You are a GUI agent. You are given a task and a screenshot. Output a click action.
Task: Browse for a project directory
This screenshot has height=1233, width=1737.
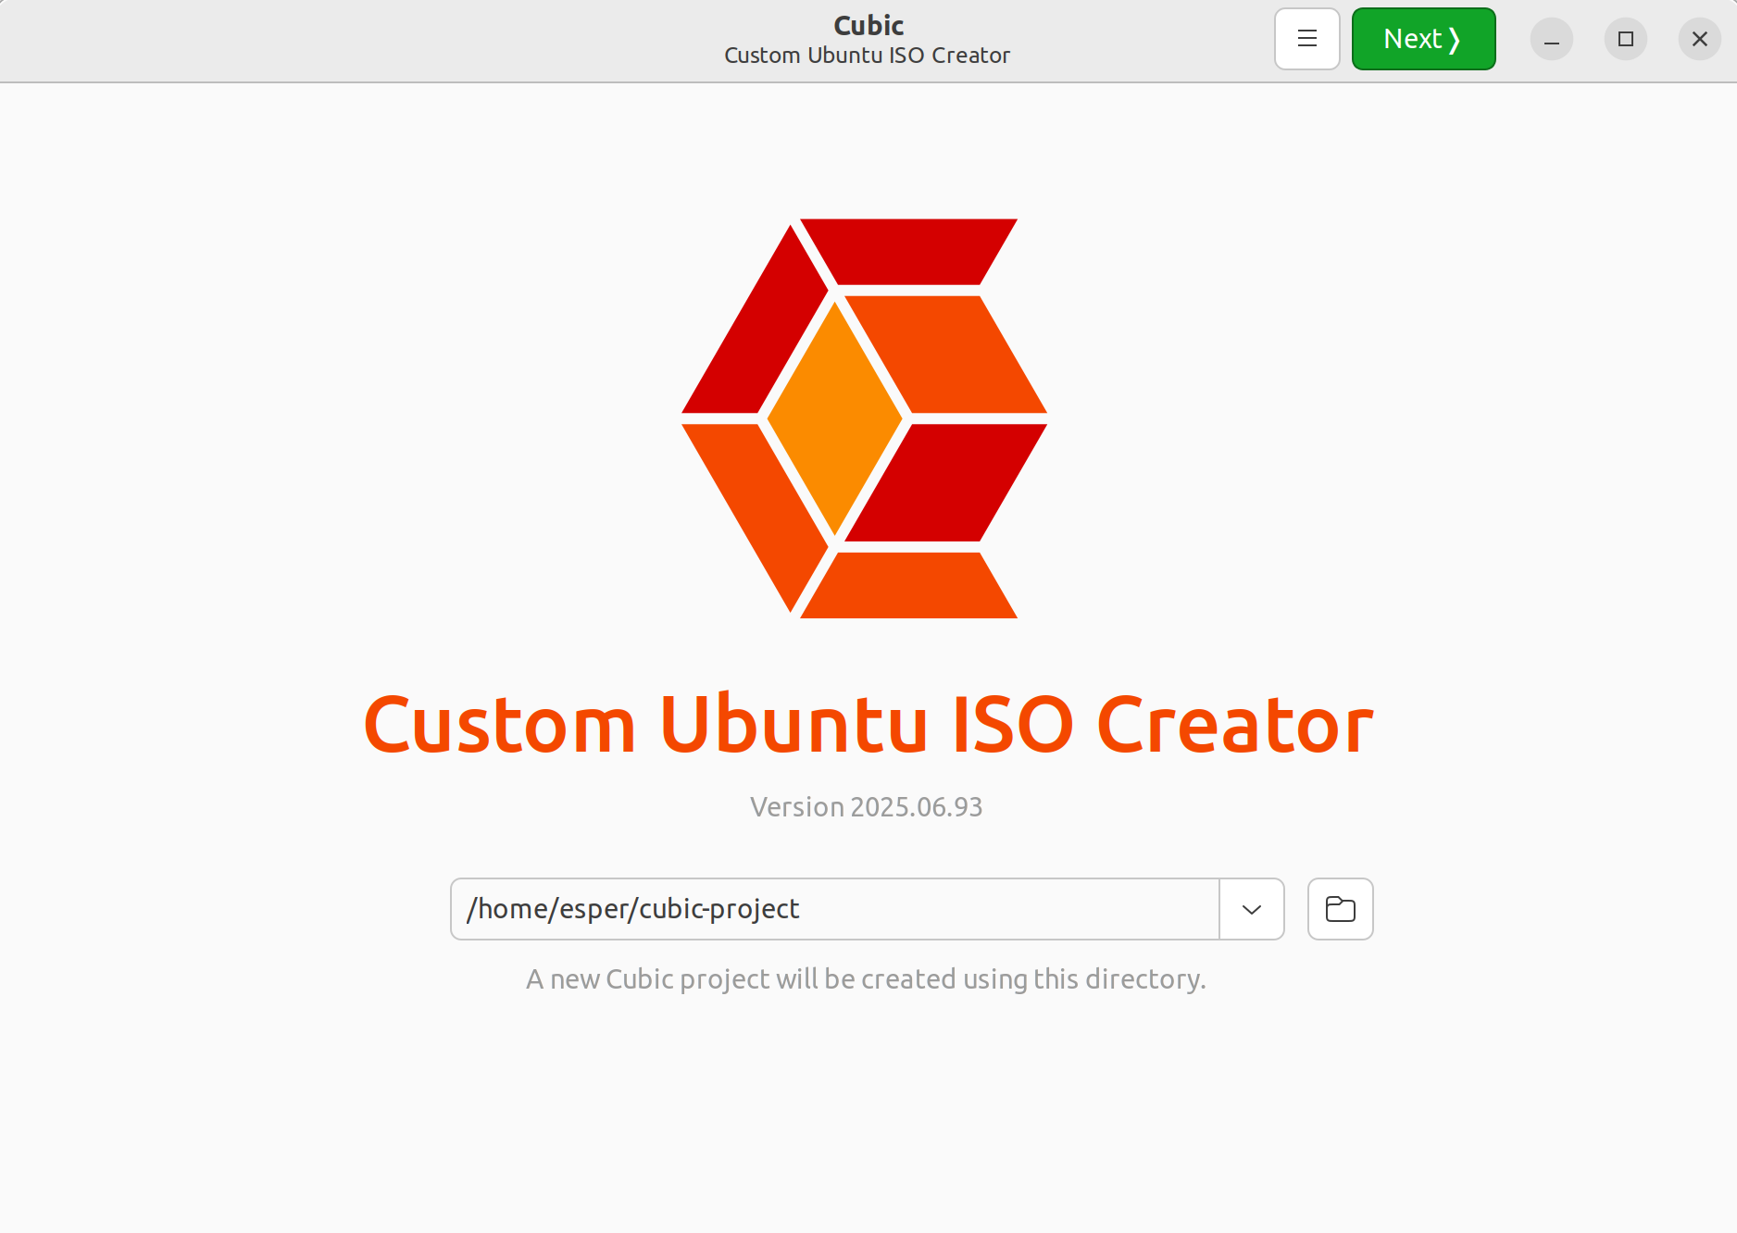click(x=1340, y=908)
